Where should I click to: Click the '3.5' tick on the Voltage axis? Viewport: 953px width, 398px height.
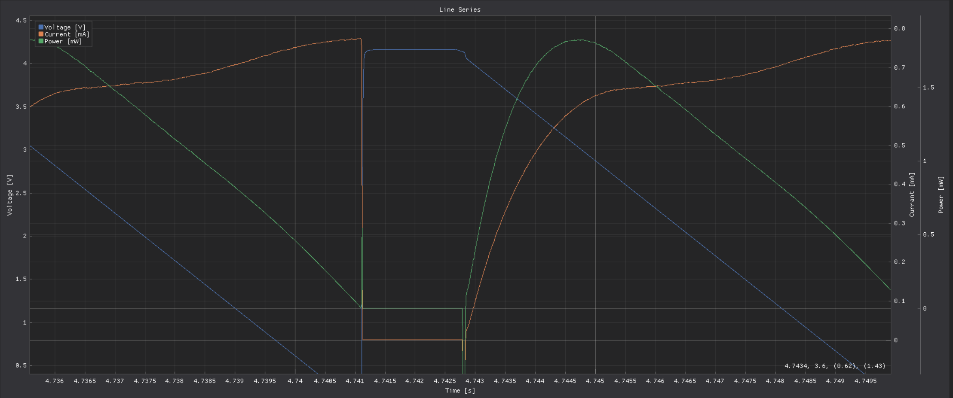point(21,106)
